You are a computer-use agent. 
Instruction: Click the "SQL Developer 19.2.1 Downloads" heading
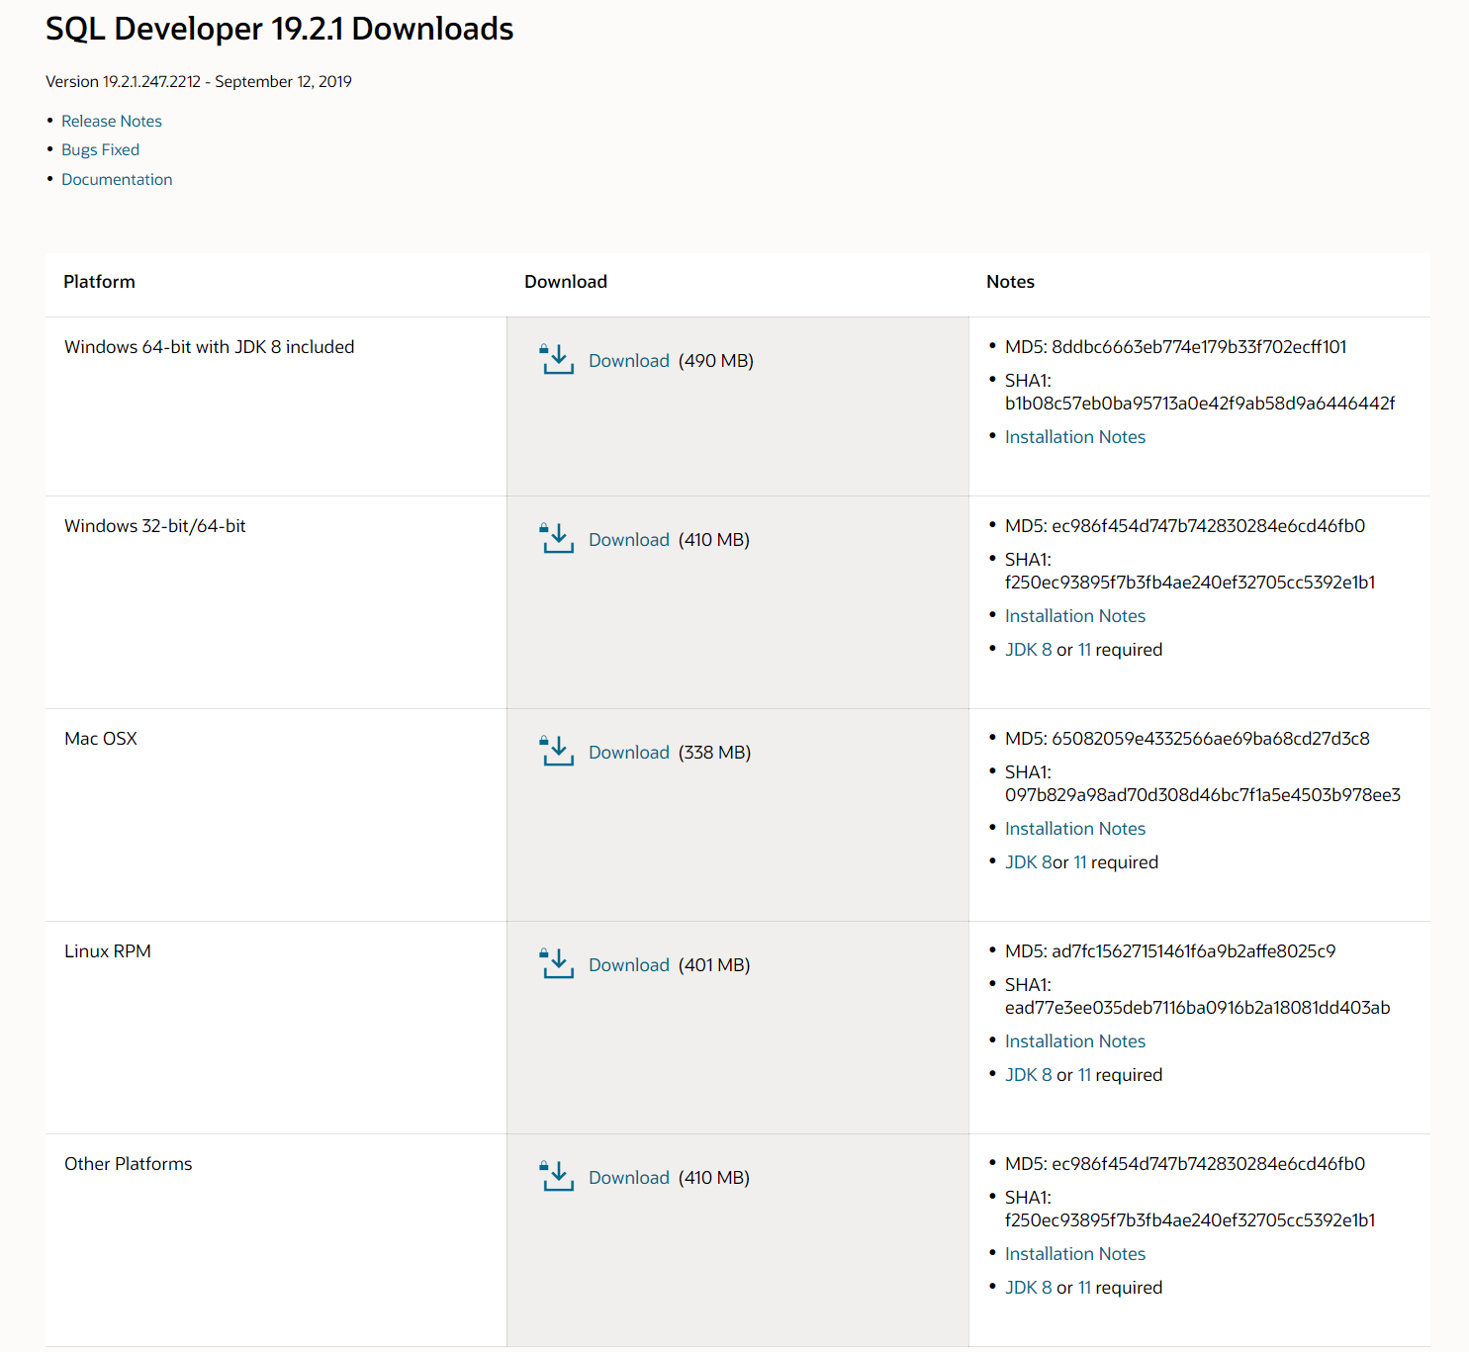280,29
